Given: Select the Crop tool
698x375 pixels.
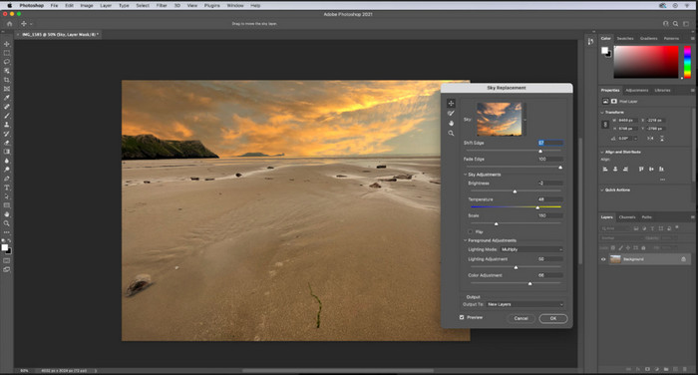Looking at the screenshot, I should (7, 80).
